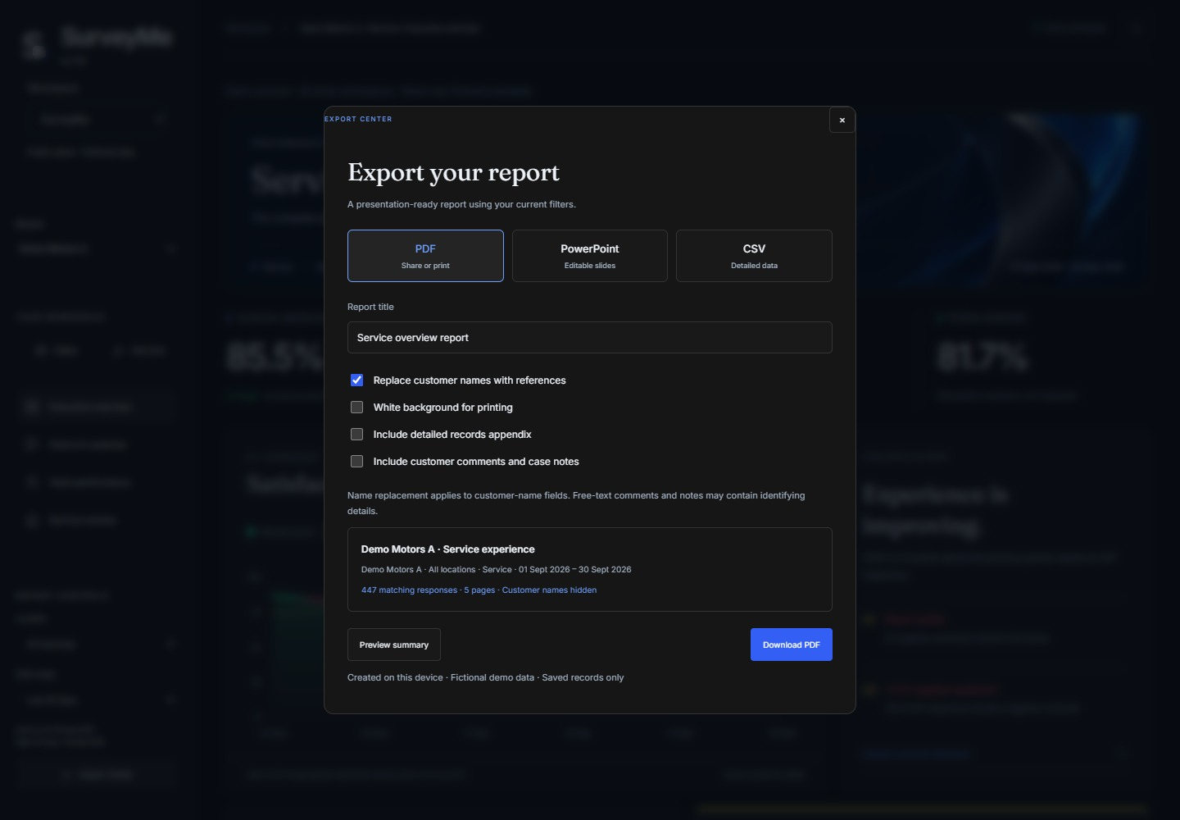Viewport: 1180px width, 820px height.
Task: Select "Demo Motors A · Service experience" title
Action: tap(448, 549)
